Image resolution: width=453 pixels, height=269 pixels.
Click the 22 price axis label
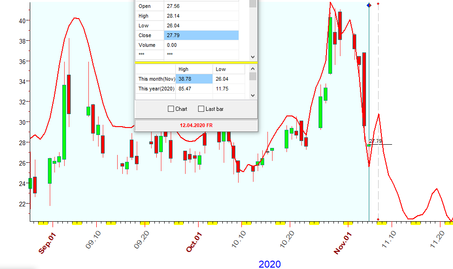(x=22, y=204)
